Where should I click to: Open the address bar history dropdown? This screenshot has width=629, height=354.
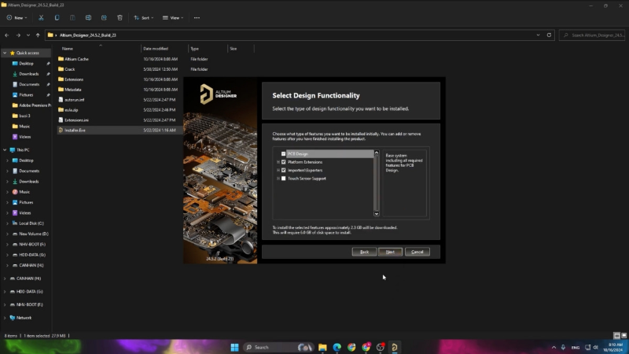pyautogui.click(x=538, y=35)
